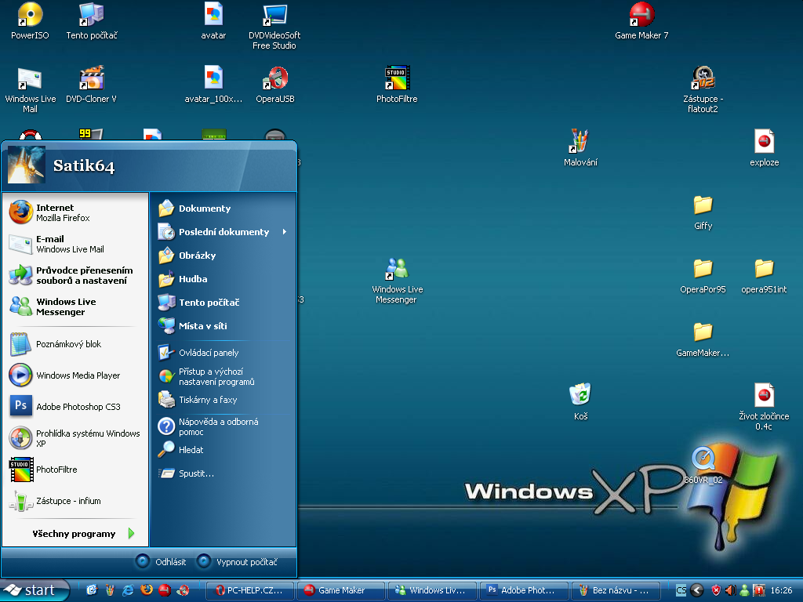The height and width of the screenshot is (602, 803).
Task: Open the Koš recycle bin
Action: 580,396
